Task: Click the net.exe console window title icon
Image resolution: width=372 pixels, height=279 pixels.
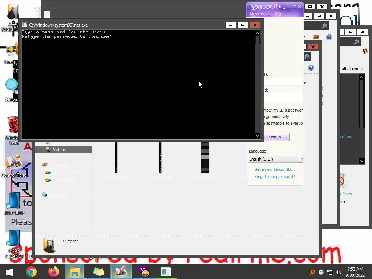Action: 24,25
